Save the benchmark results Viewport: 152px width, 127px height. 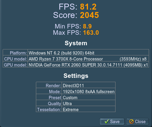point(112,122)
